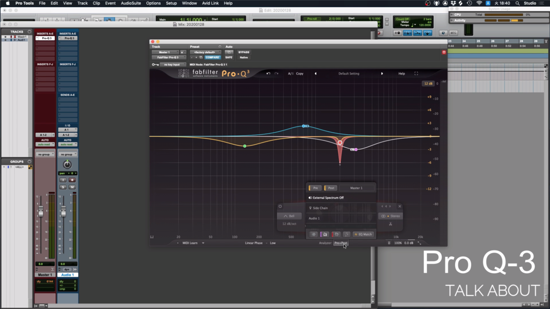Close the band control panel
Screen dimensions: 550x309
[x=400, y=206]
